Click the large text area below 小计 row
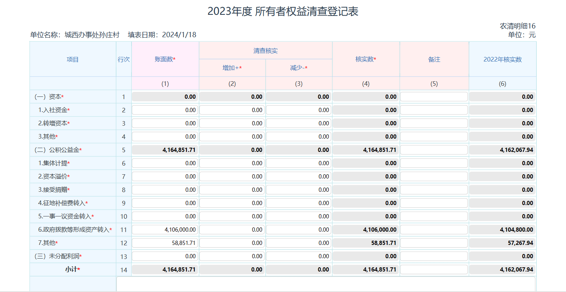Screen dimensions: 566x292 326,284
